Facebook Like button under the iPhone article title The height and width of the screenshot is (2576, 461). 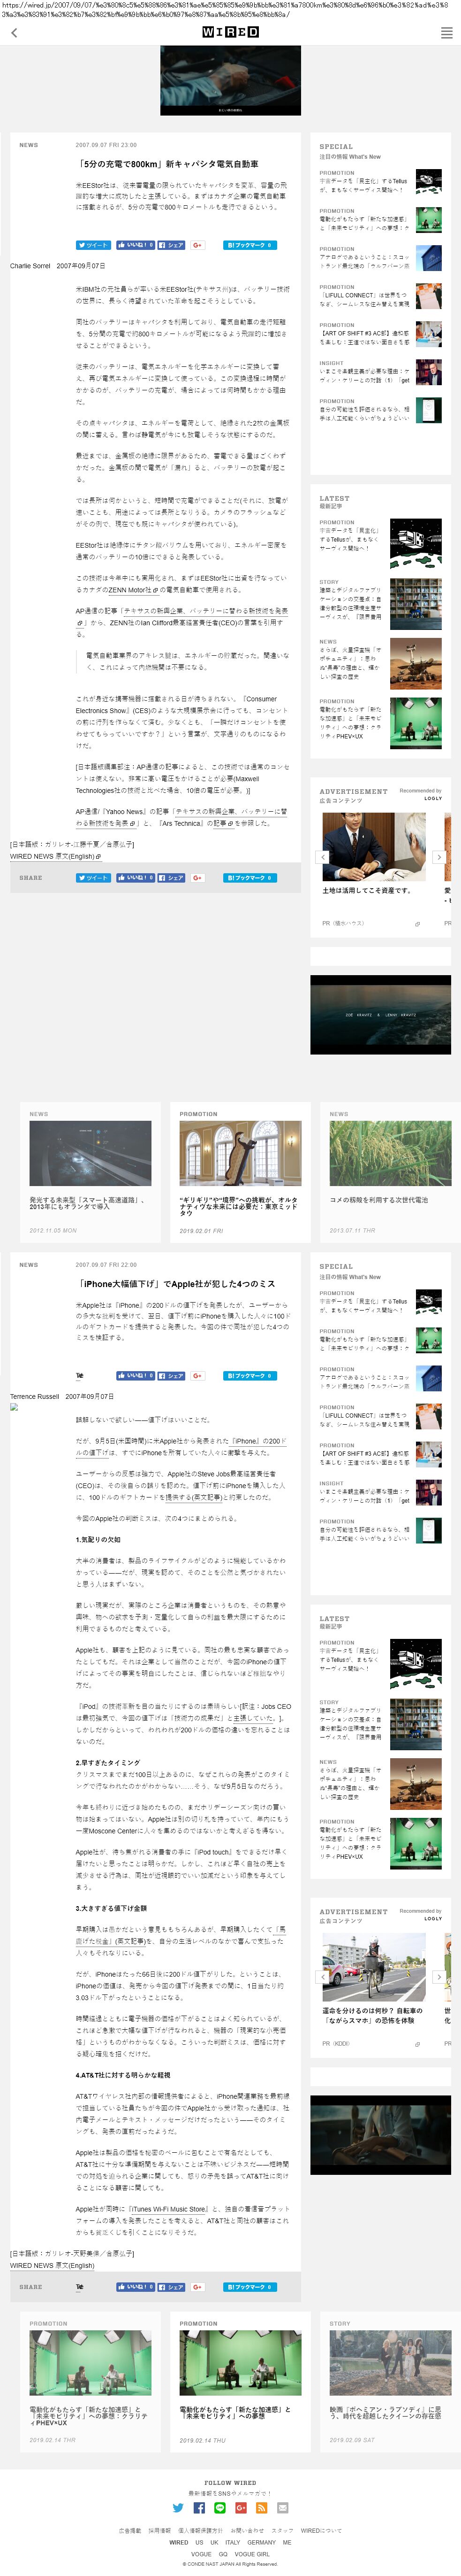coord(135,1376)
